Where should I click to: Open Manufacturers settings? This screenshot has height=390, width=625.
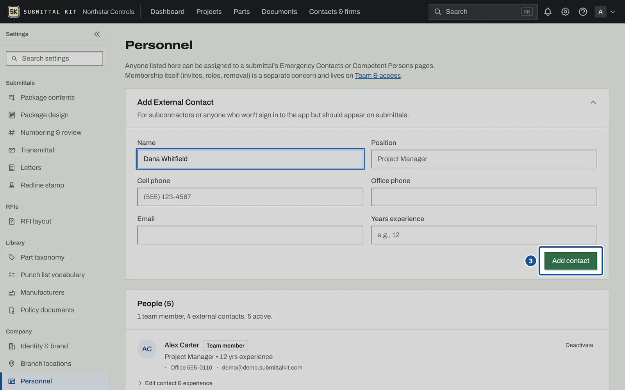(x=54, y=292)
